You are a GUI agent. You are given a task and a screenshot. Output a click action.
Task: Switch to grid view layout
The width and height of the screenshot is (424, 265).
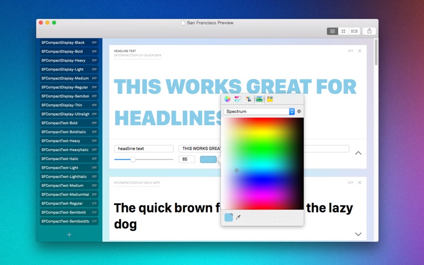pos(343,31)
